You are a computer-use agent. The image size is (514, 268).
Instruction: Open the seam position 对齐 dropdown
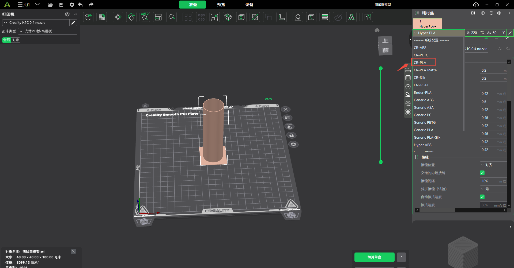tap(493, 165)
